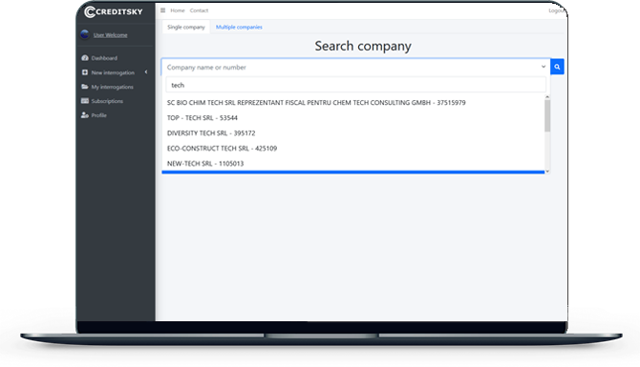Switch to Multiple companies tab
This screenshot has width=640, height=367.
tap(239, 27)
